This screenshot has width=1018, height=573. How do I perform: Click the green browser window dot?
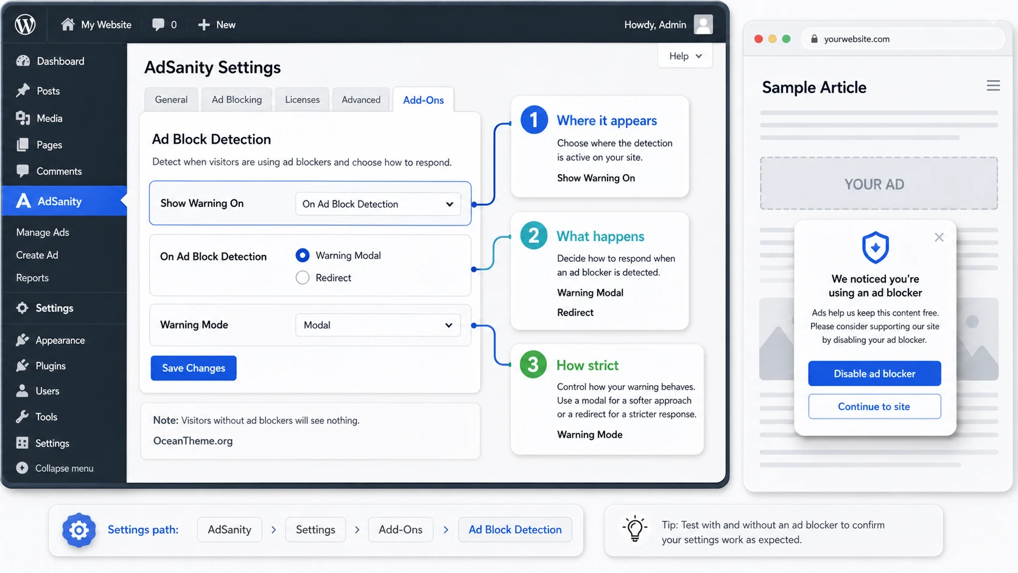[x=786, y=39]
